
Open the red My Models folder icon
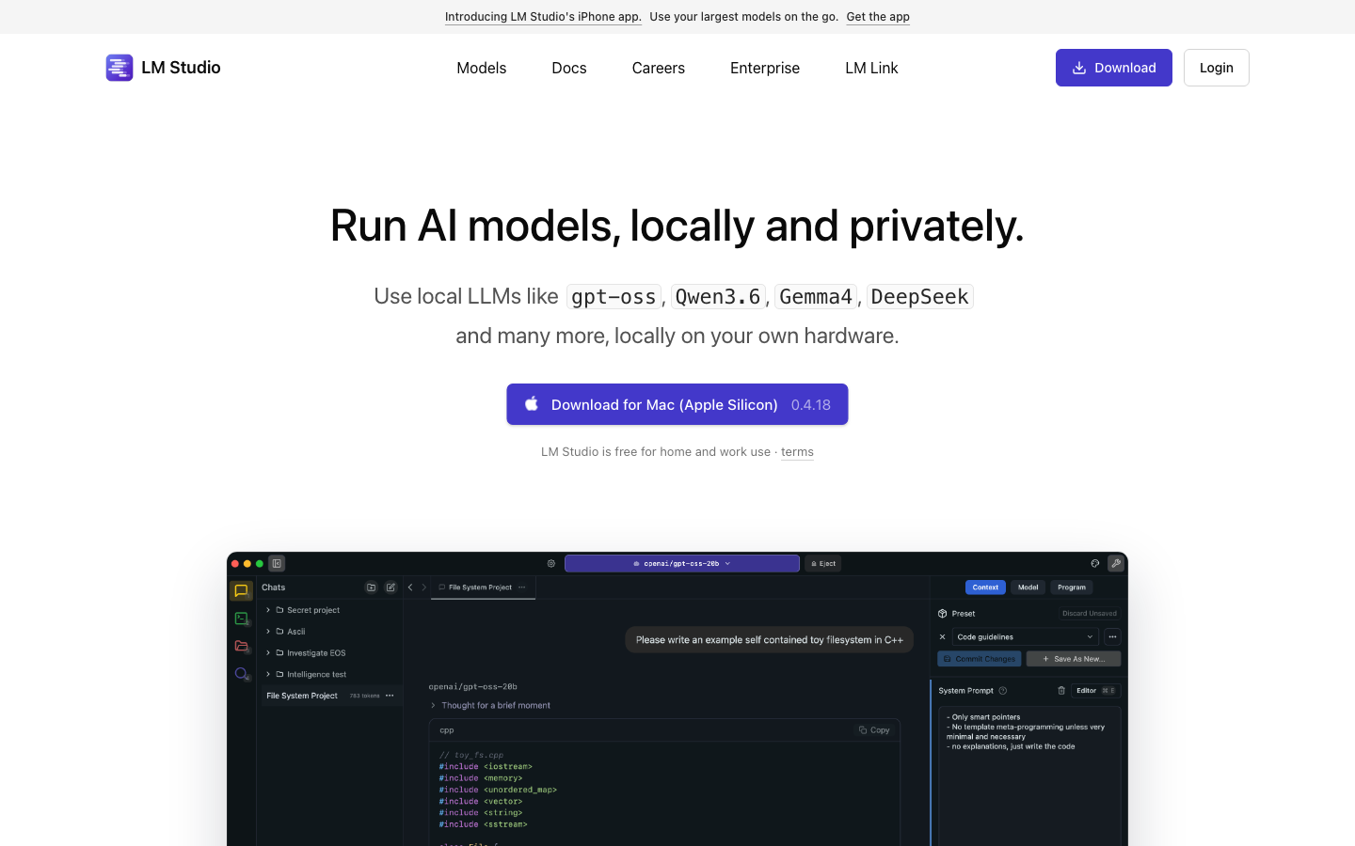[x=241, y=646]
